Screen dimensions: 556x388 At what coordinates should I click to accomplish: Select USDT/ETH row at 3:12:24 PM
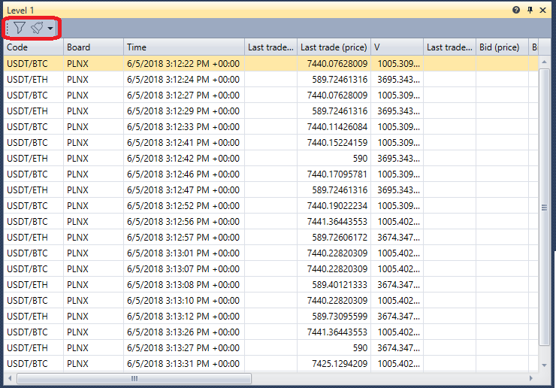(271, 80)
